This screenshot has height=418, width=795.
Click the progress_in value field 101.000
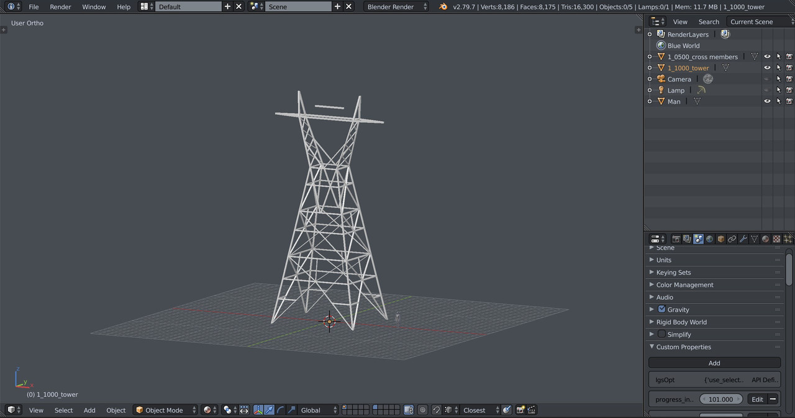[x=721, y=399]
